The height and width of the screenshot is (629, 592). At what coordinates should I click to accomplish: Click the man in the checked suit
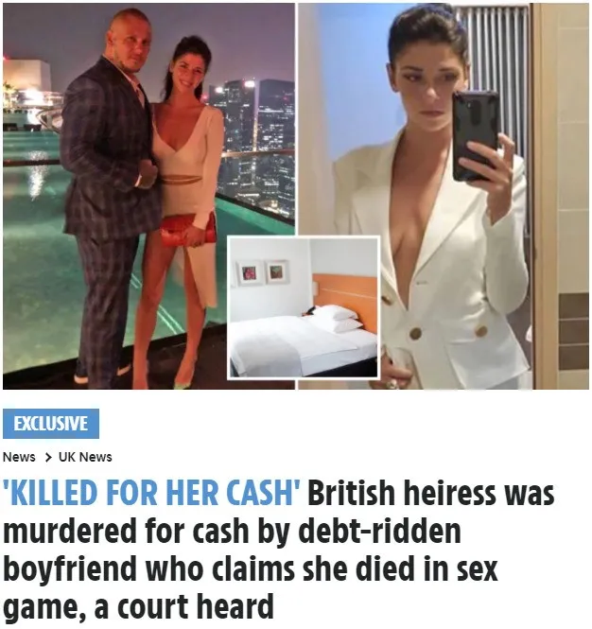point(111,199)
